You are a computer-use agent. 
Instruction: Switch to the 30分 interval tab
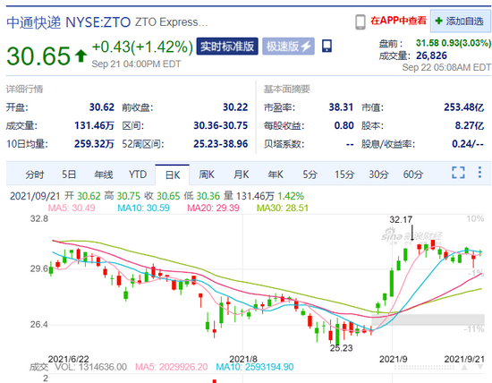[378, 174]
